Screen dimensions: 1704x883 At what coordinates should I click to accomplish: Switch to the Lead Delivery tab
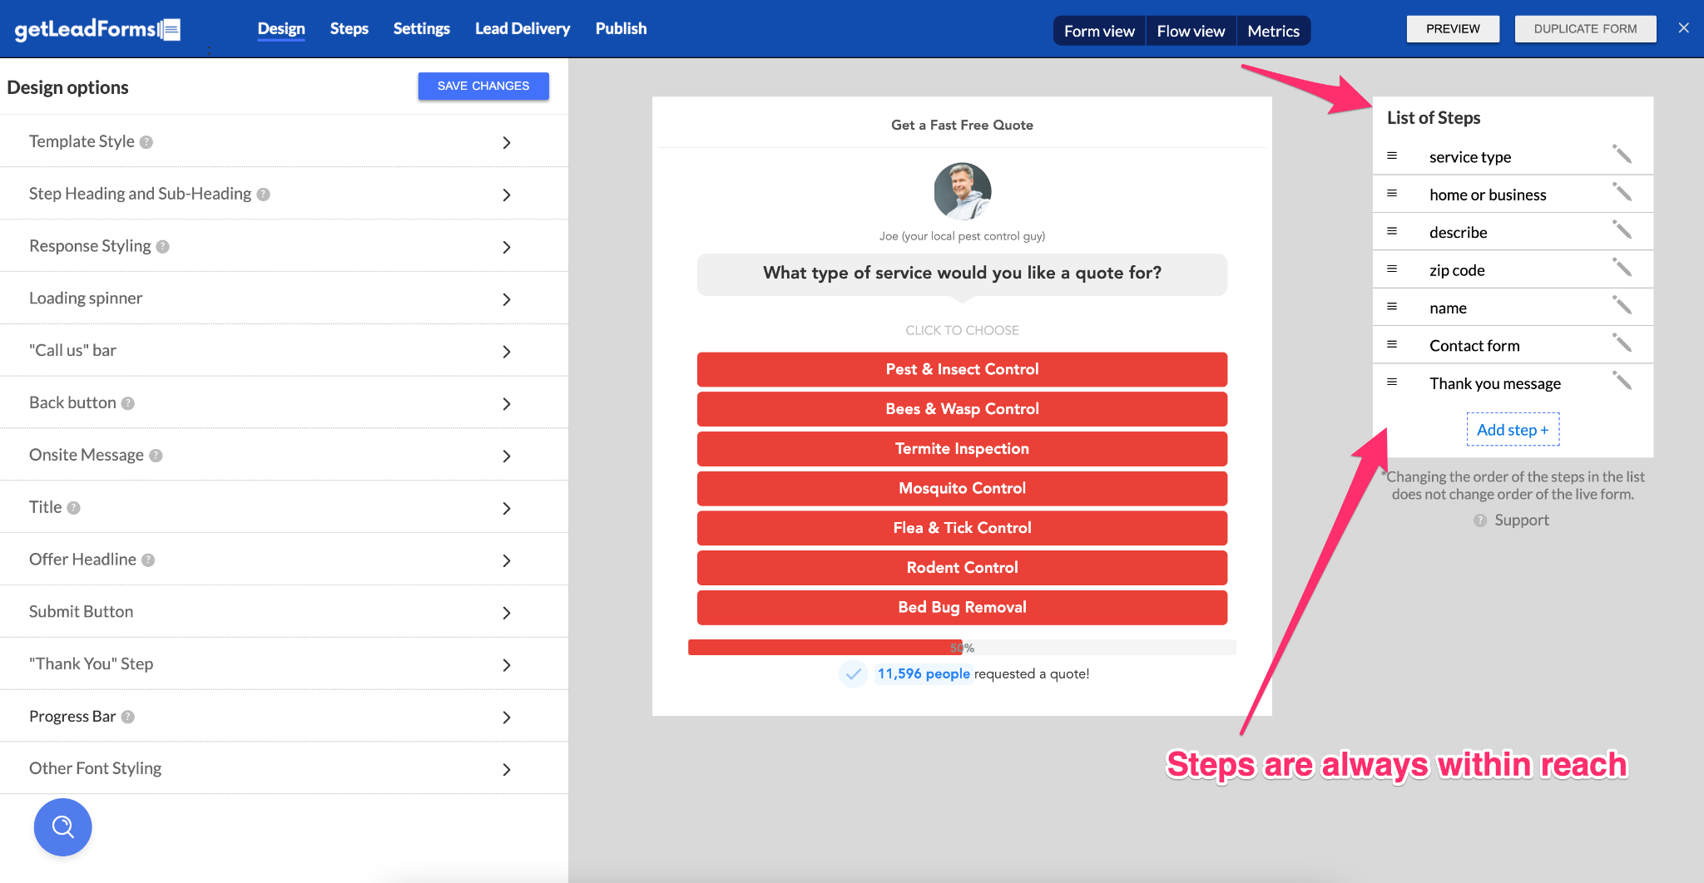522,29
